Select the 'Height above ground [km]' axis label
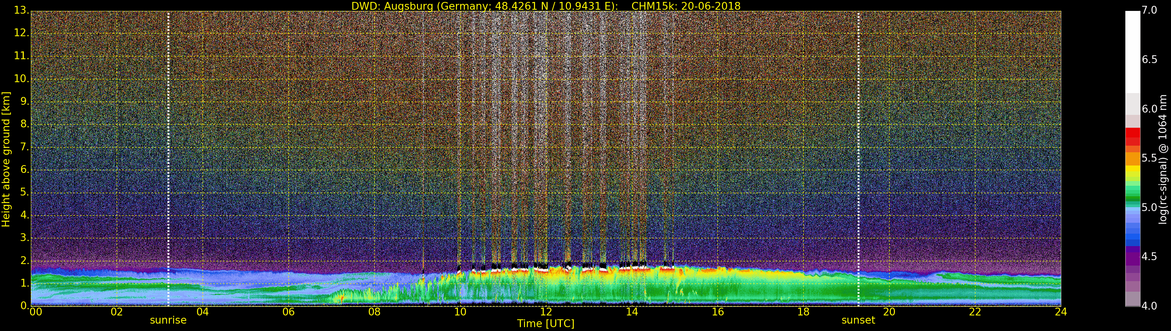The height and width of the screenshot is (331, 1171). 6,159
